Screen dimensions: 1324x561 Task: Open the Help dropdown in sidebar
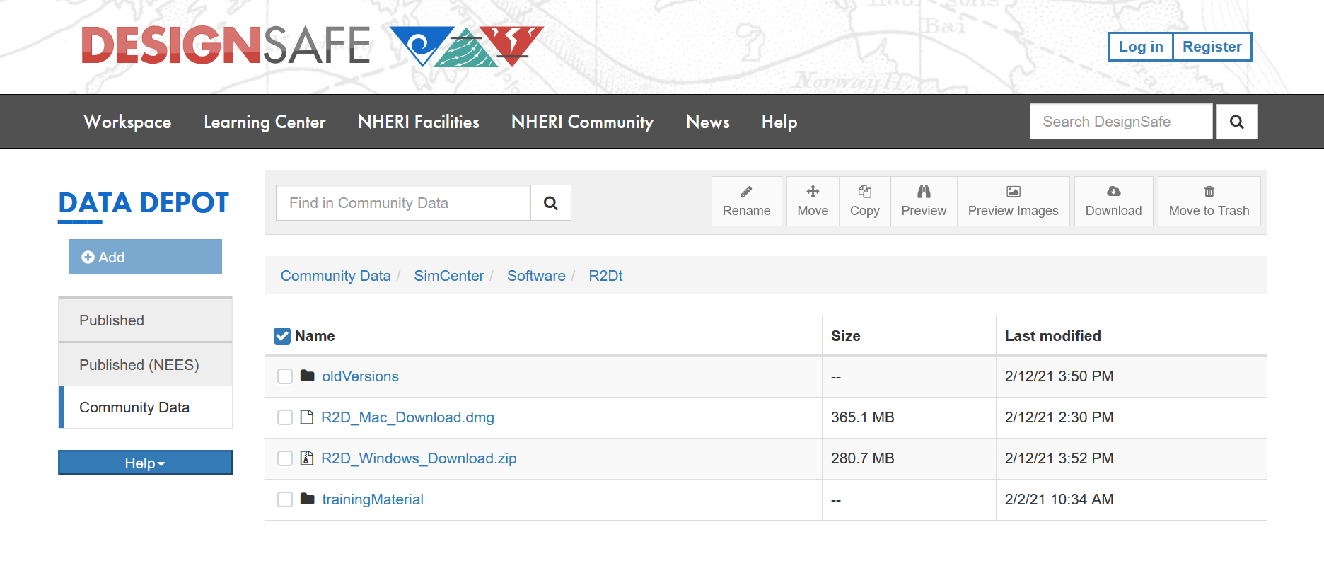[x=145, y=463]
